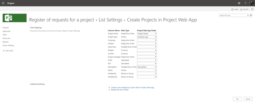Click the OK button
The height and width of the screenshot is (105, 255).
(x=237, y=99)
